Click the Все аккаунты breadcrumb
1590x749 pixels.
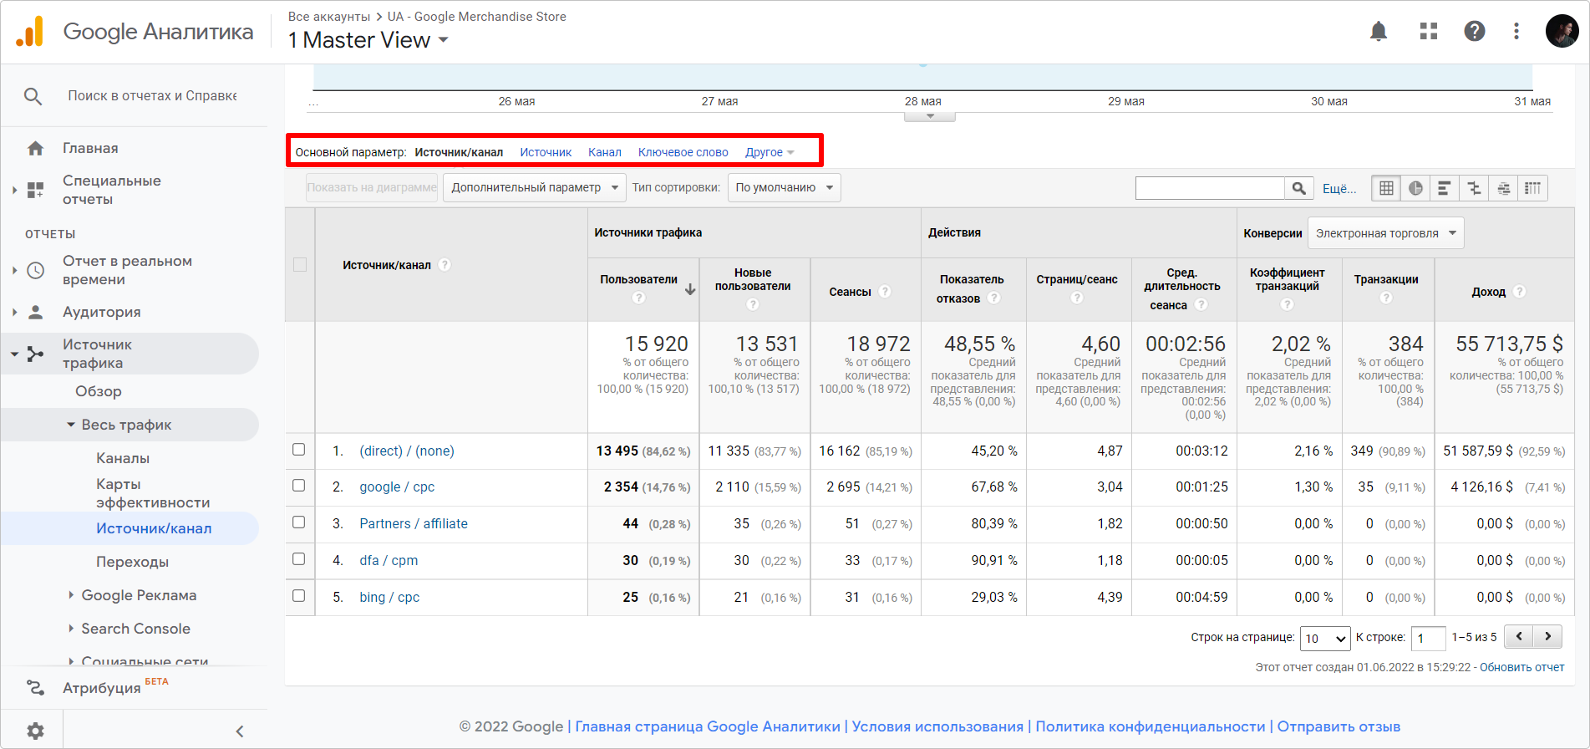point(329,17)
